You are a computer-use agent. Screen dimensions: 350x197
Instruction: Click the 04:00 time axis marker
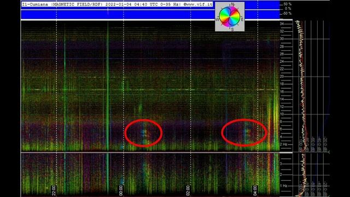point(255,190)
